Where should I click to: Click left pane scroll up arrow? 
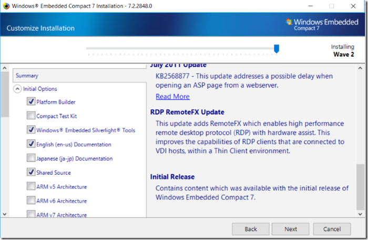tap(5, 68)
